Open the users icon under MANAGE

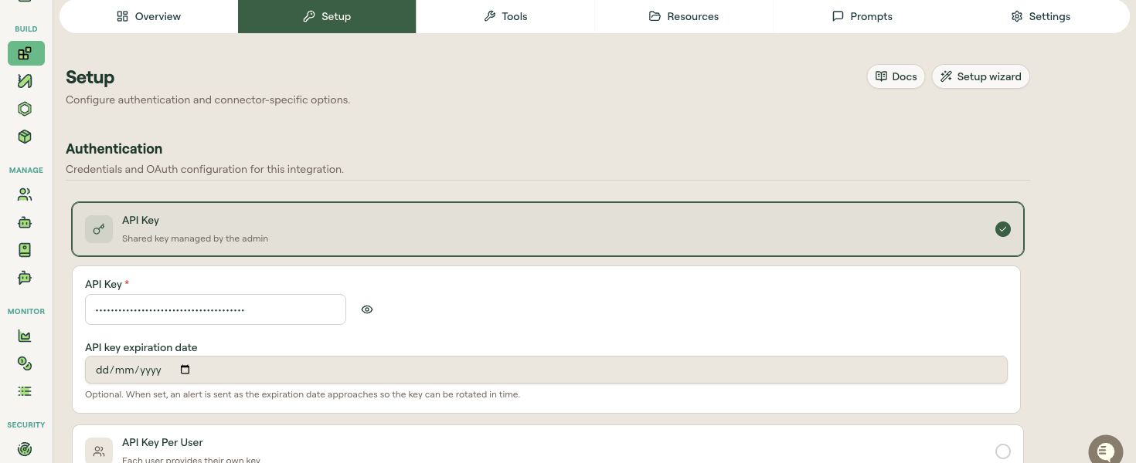pyautogui.click(x=25, y=194)
